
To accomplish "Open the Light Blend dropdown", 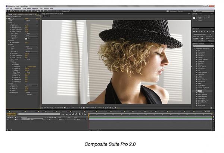I will pyautogui.click(x=31, y=24).
